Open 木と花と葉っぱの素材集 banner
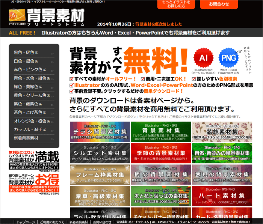This screenshot has width=263, height=224. point(161,196)
